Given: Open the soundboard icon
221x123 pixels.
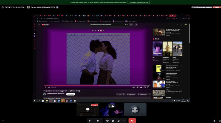Looking at the screenshot, I should click(119, 121).
